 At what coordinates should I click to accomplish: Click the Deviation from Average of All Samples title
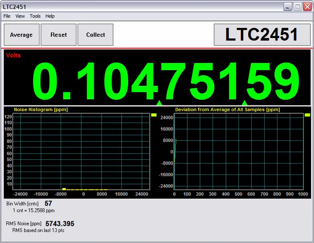(227, 109)
